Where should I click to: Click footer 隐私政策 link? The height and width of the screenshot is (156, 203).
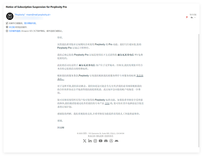[100, 136]
